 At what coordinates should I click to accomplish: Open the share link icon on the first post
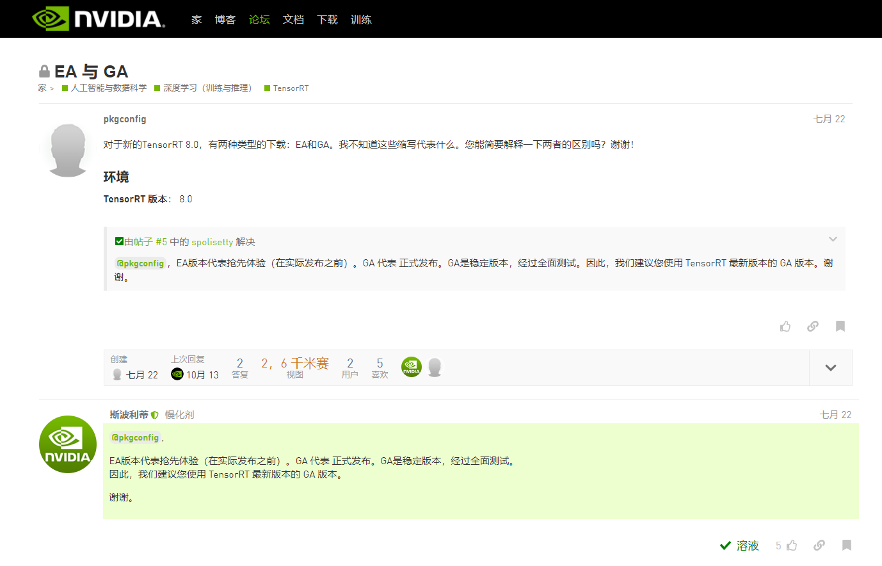pyautogui.click(x=812, y=327)
